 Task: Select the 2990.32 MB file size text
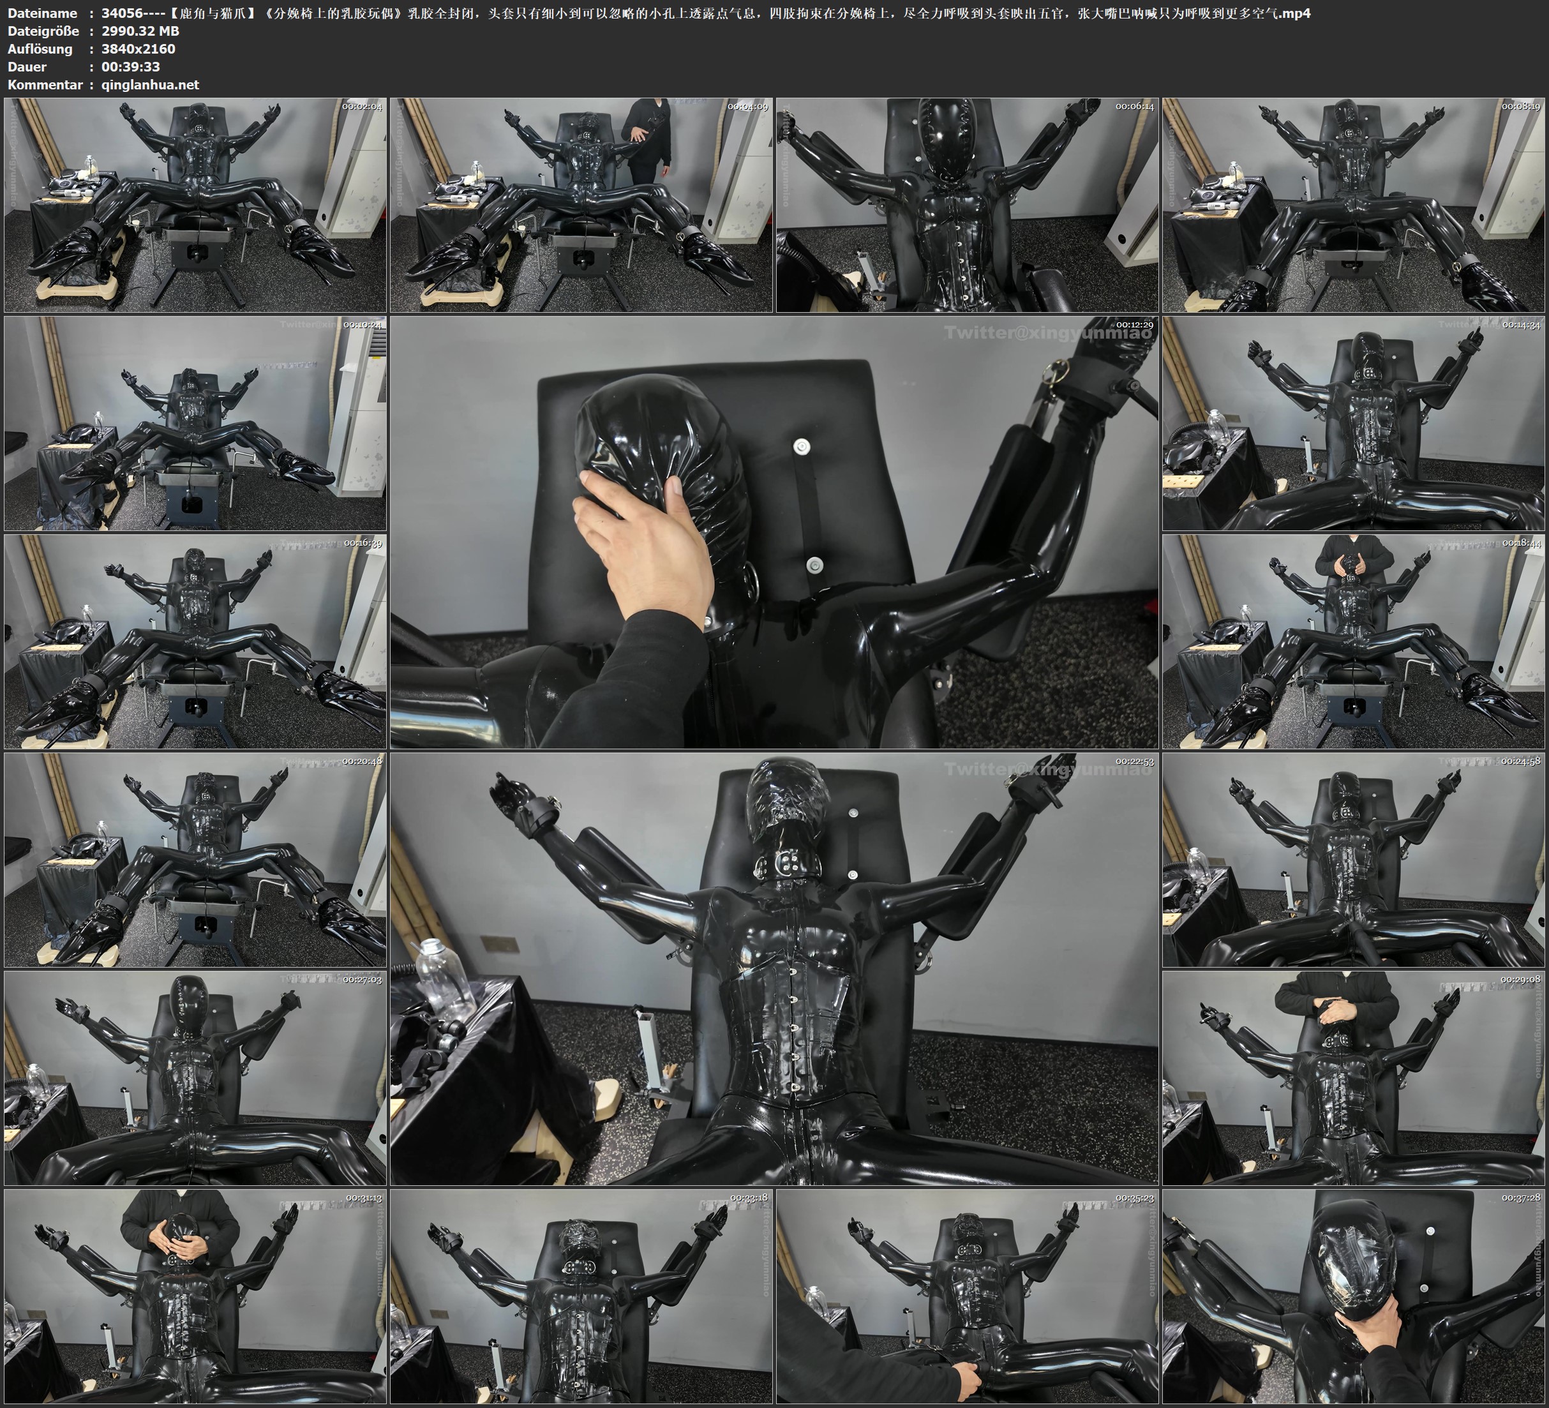[x=140, y=31]
